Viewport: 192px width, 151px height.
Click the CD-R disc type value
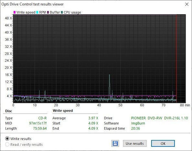click(42, 118)
